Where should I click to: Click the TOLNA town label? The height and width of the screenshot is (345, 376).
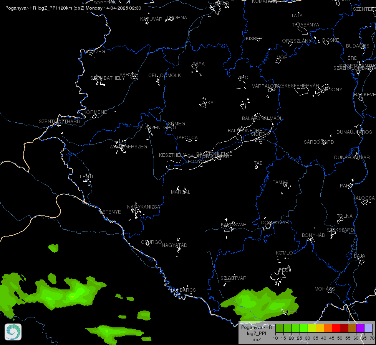point(345,216)
